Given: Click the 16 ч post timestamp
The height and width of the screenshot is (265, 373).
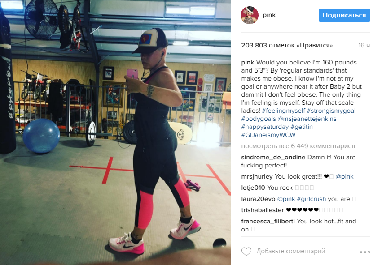Looking at the screenshot, I should 364,45.
